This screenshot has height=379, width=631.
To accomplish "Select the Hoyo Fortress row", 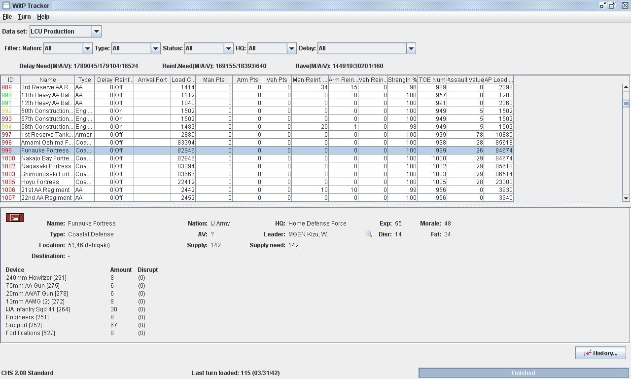I will [x=257, y=182].
